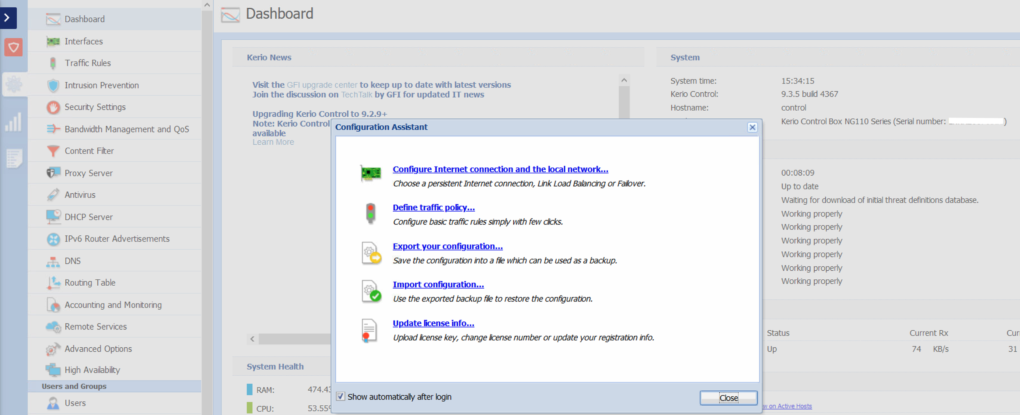This screenshot has height=415, width=1020.
Task: Toggle Show automatically after login checkbox
Action: pos(341,396)
